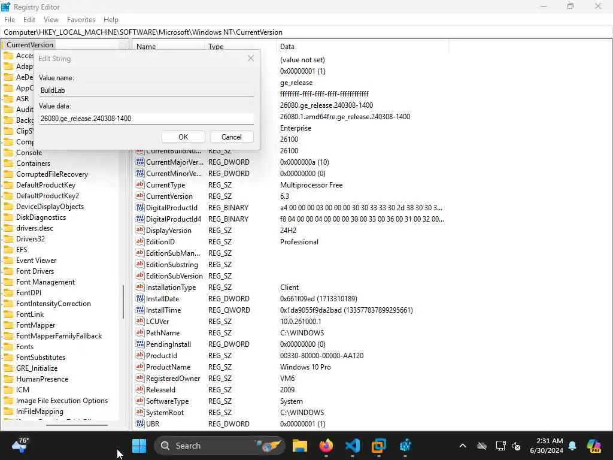Viewport: 613px width, 460px height.
Task: Open the Help menu
Action: click(111, 20)
